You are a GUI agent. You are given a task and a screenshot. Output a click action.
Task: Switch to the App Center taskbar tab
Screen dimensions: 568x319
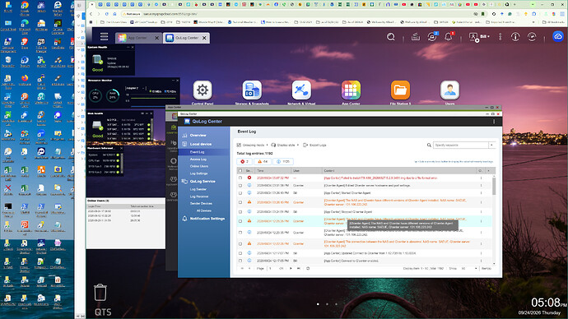coord(137,38)
